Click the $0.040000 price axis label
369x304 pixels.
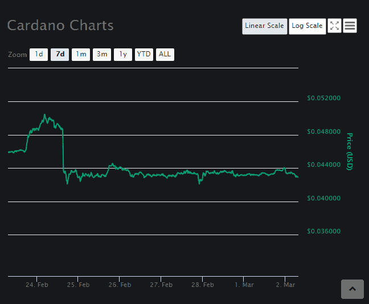point(323,198)
